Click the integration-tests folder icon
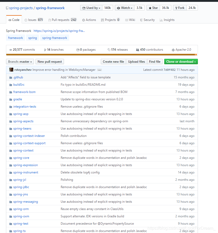218x233 pixels. point(10,107)
